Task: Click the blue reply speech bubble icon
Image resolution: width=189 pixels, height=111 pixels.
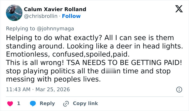Action: [33, 103]
